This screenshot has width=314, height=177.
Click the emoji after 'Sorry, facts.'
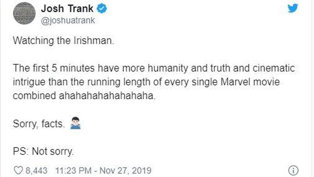pyautogui.click(x=74, y=125)
